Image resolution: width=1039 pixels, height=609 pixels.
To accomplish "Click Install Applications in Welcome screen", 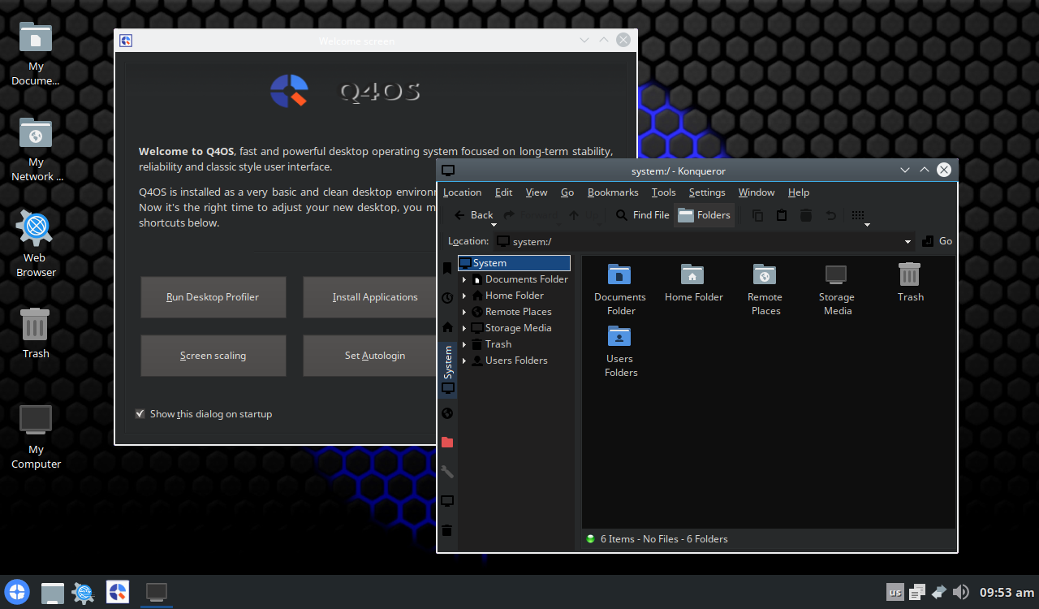I will [375, 297].
